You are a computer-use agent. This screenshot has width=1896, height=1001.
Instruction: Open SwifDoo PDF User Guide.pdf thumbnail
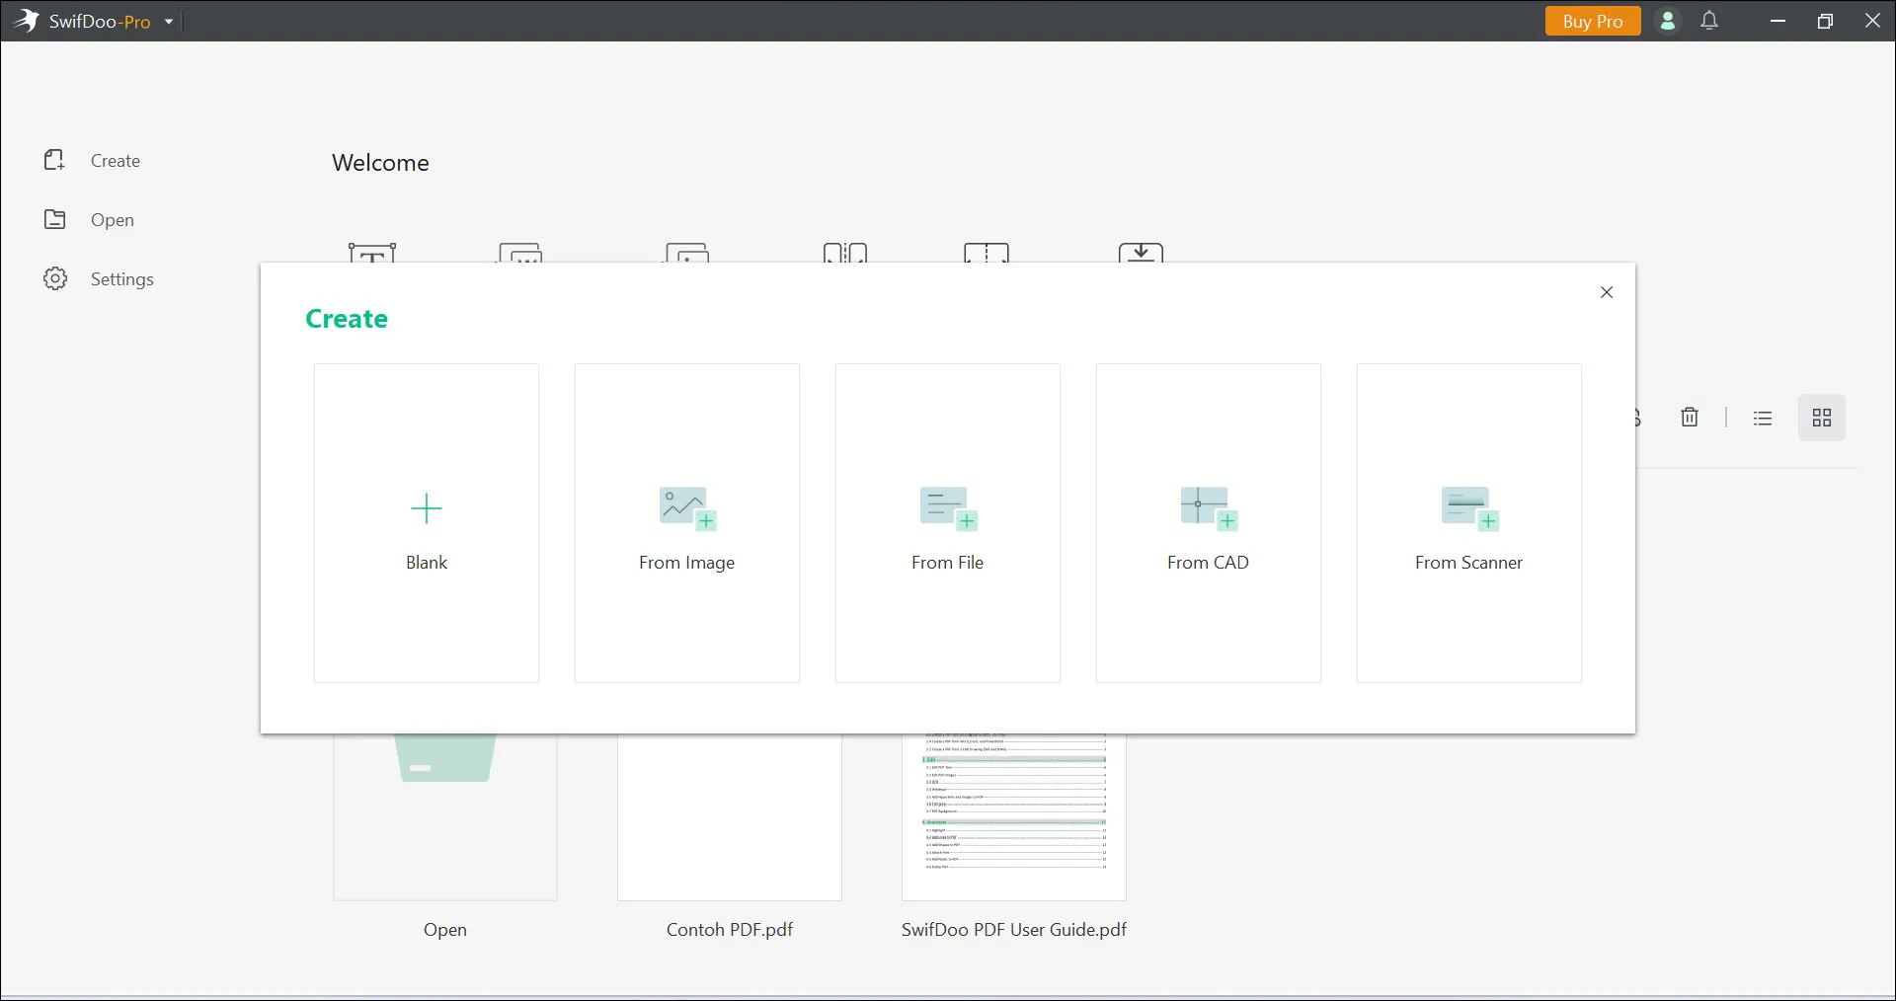pyautogui.click(x=1013, y=817)
